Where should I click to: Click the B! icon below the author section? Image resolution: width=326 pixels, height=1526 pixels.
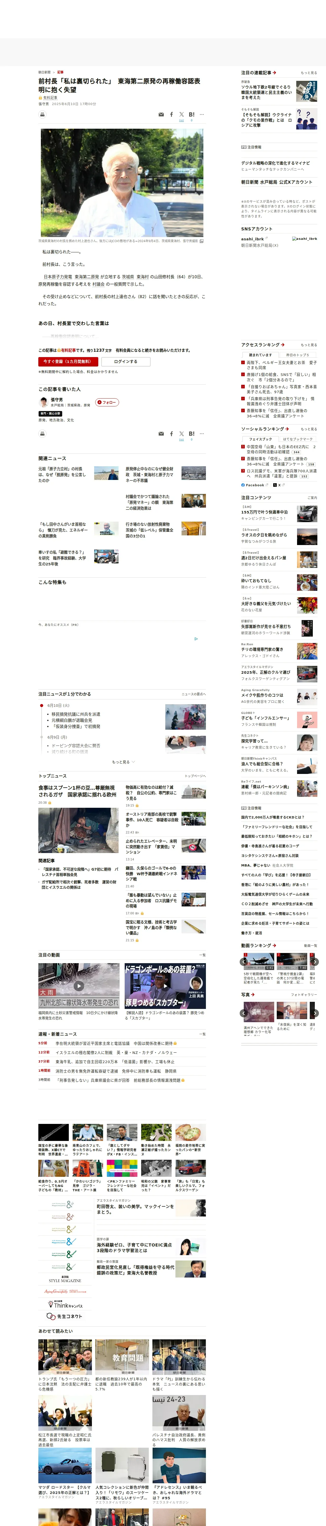pyautogui.click(x=192, y=434)
